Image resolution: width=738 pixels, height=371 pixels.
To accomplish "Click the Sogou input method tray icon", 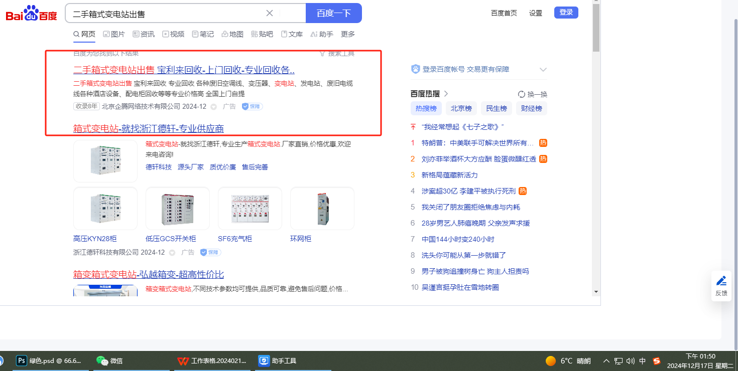I will [x=657, y=361].
